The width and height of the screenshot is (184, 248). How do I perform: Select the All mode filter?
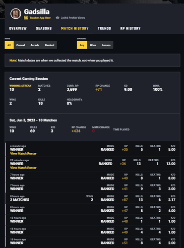click(9, 45)
